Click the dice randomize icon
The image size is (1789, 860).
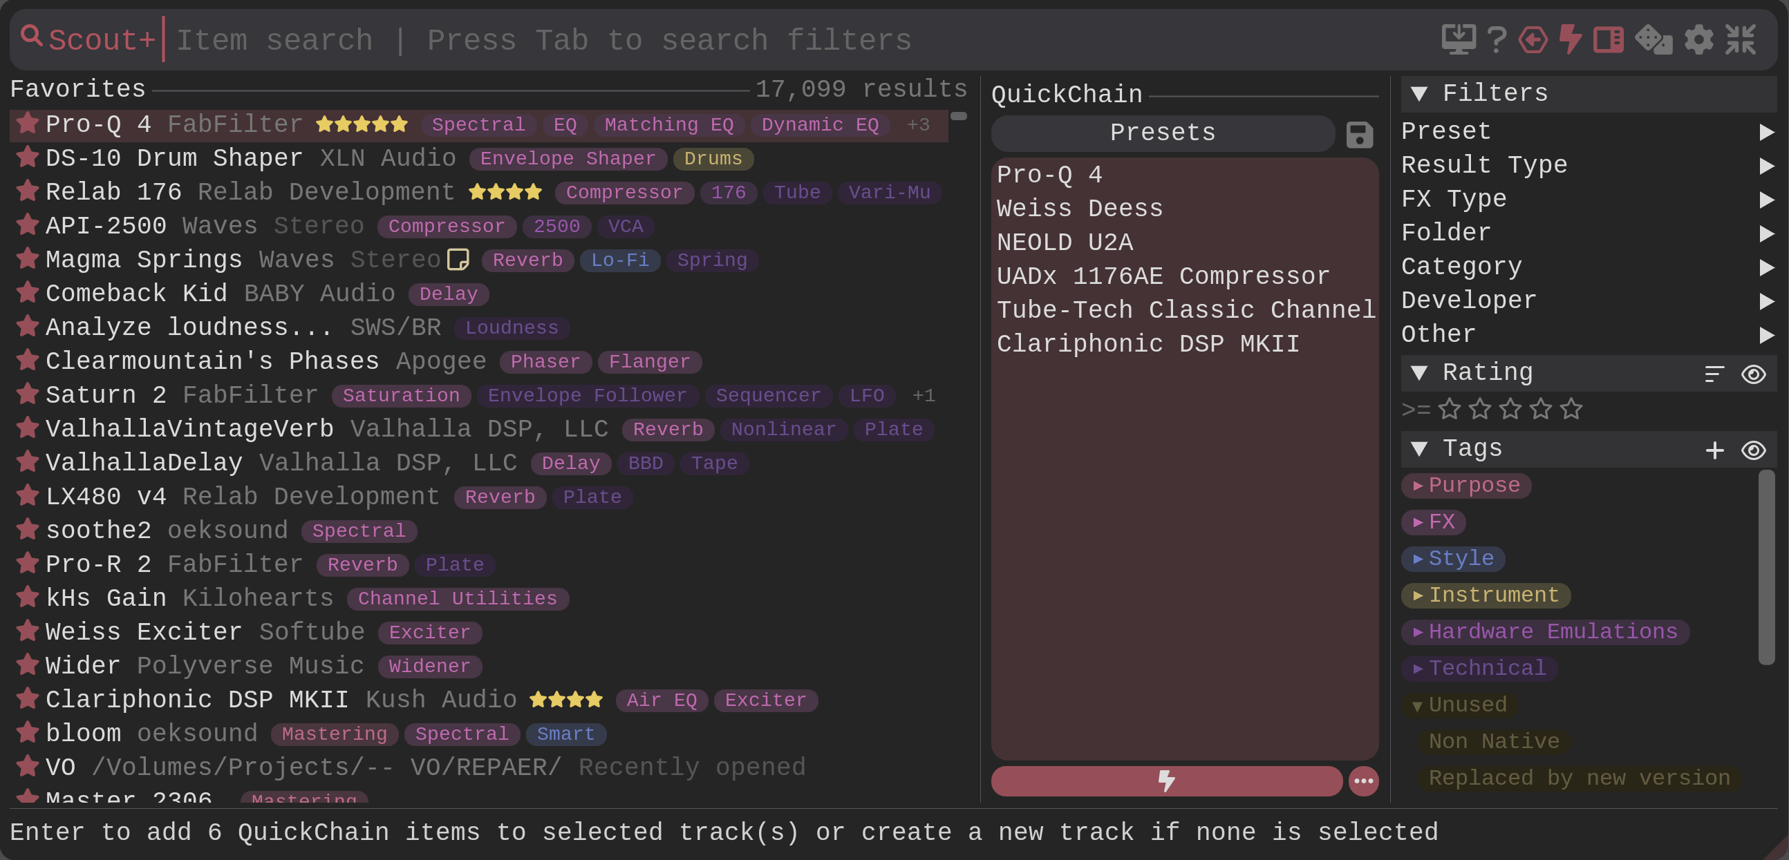click(1654, 39)
